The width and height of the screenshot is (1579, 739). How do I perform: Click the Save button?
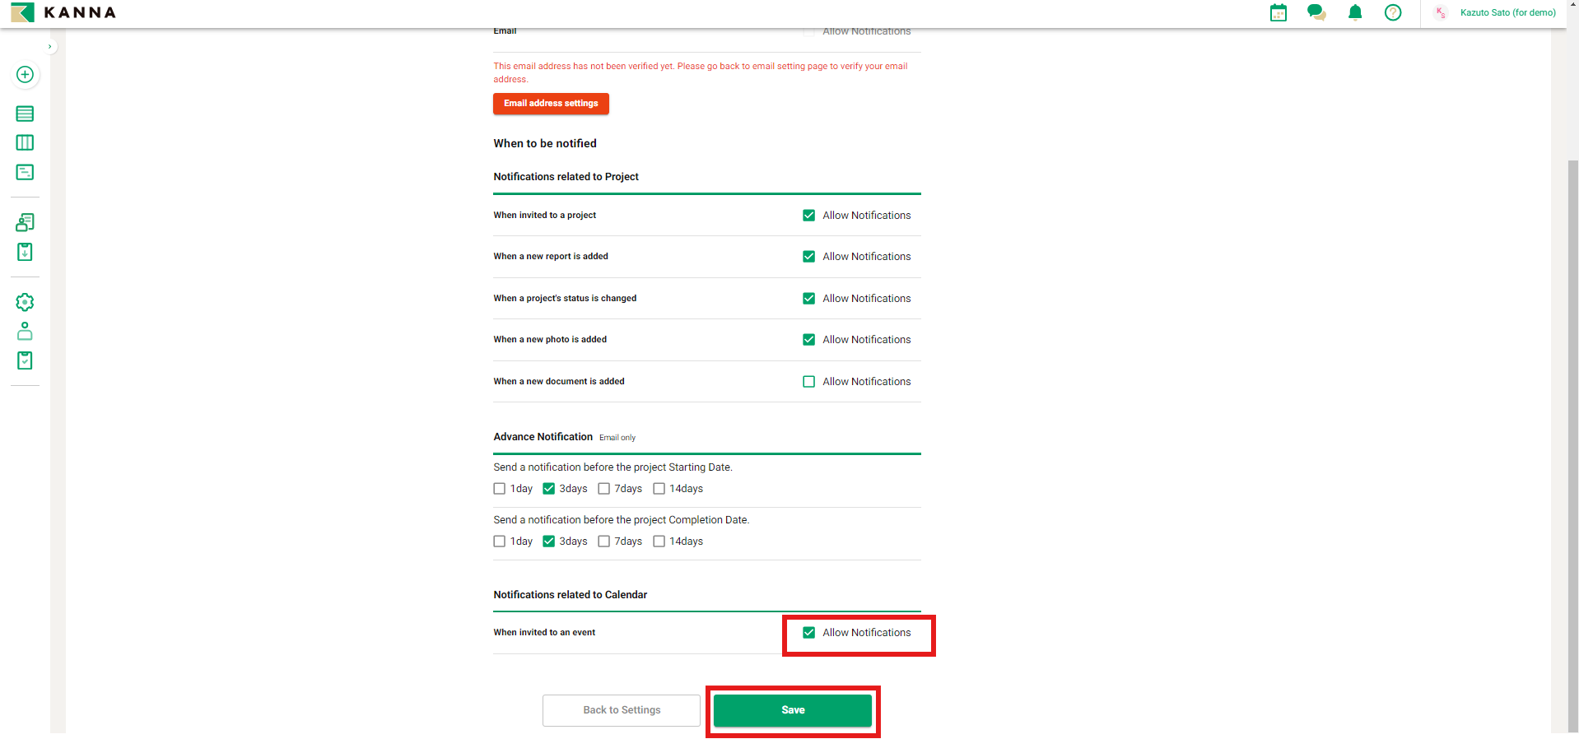click(x=792, y=710)
